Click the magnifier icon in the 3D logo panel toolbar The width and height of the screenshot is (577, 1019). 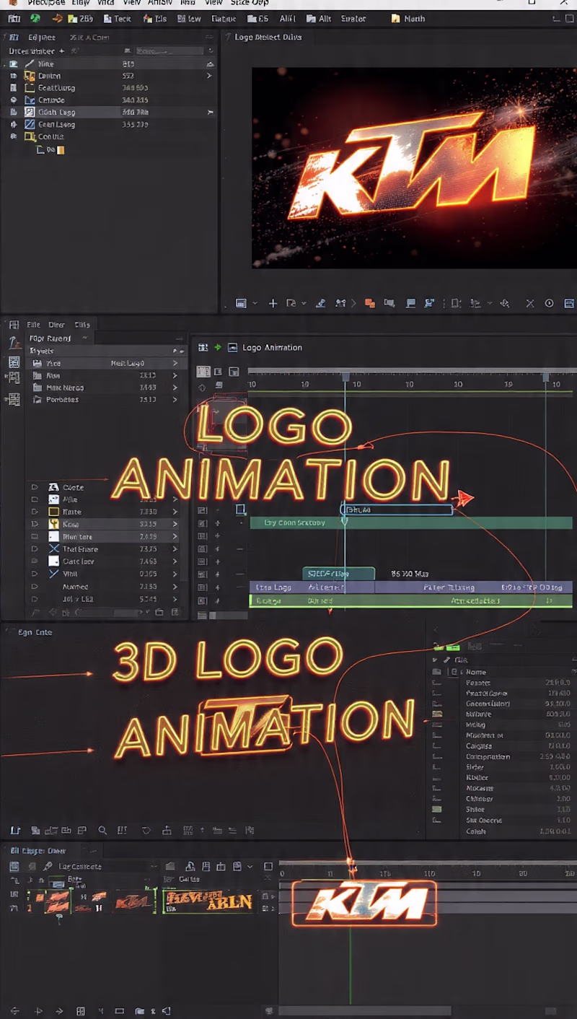point(102,831)
